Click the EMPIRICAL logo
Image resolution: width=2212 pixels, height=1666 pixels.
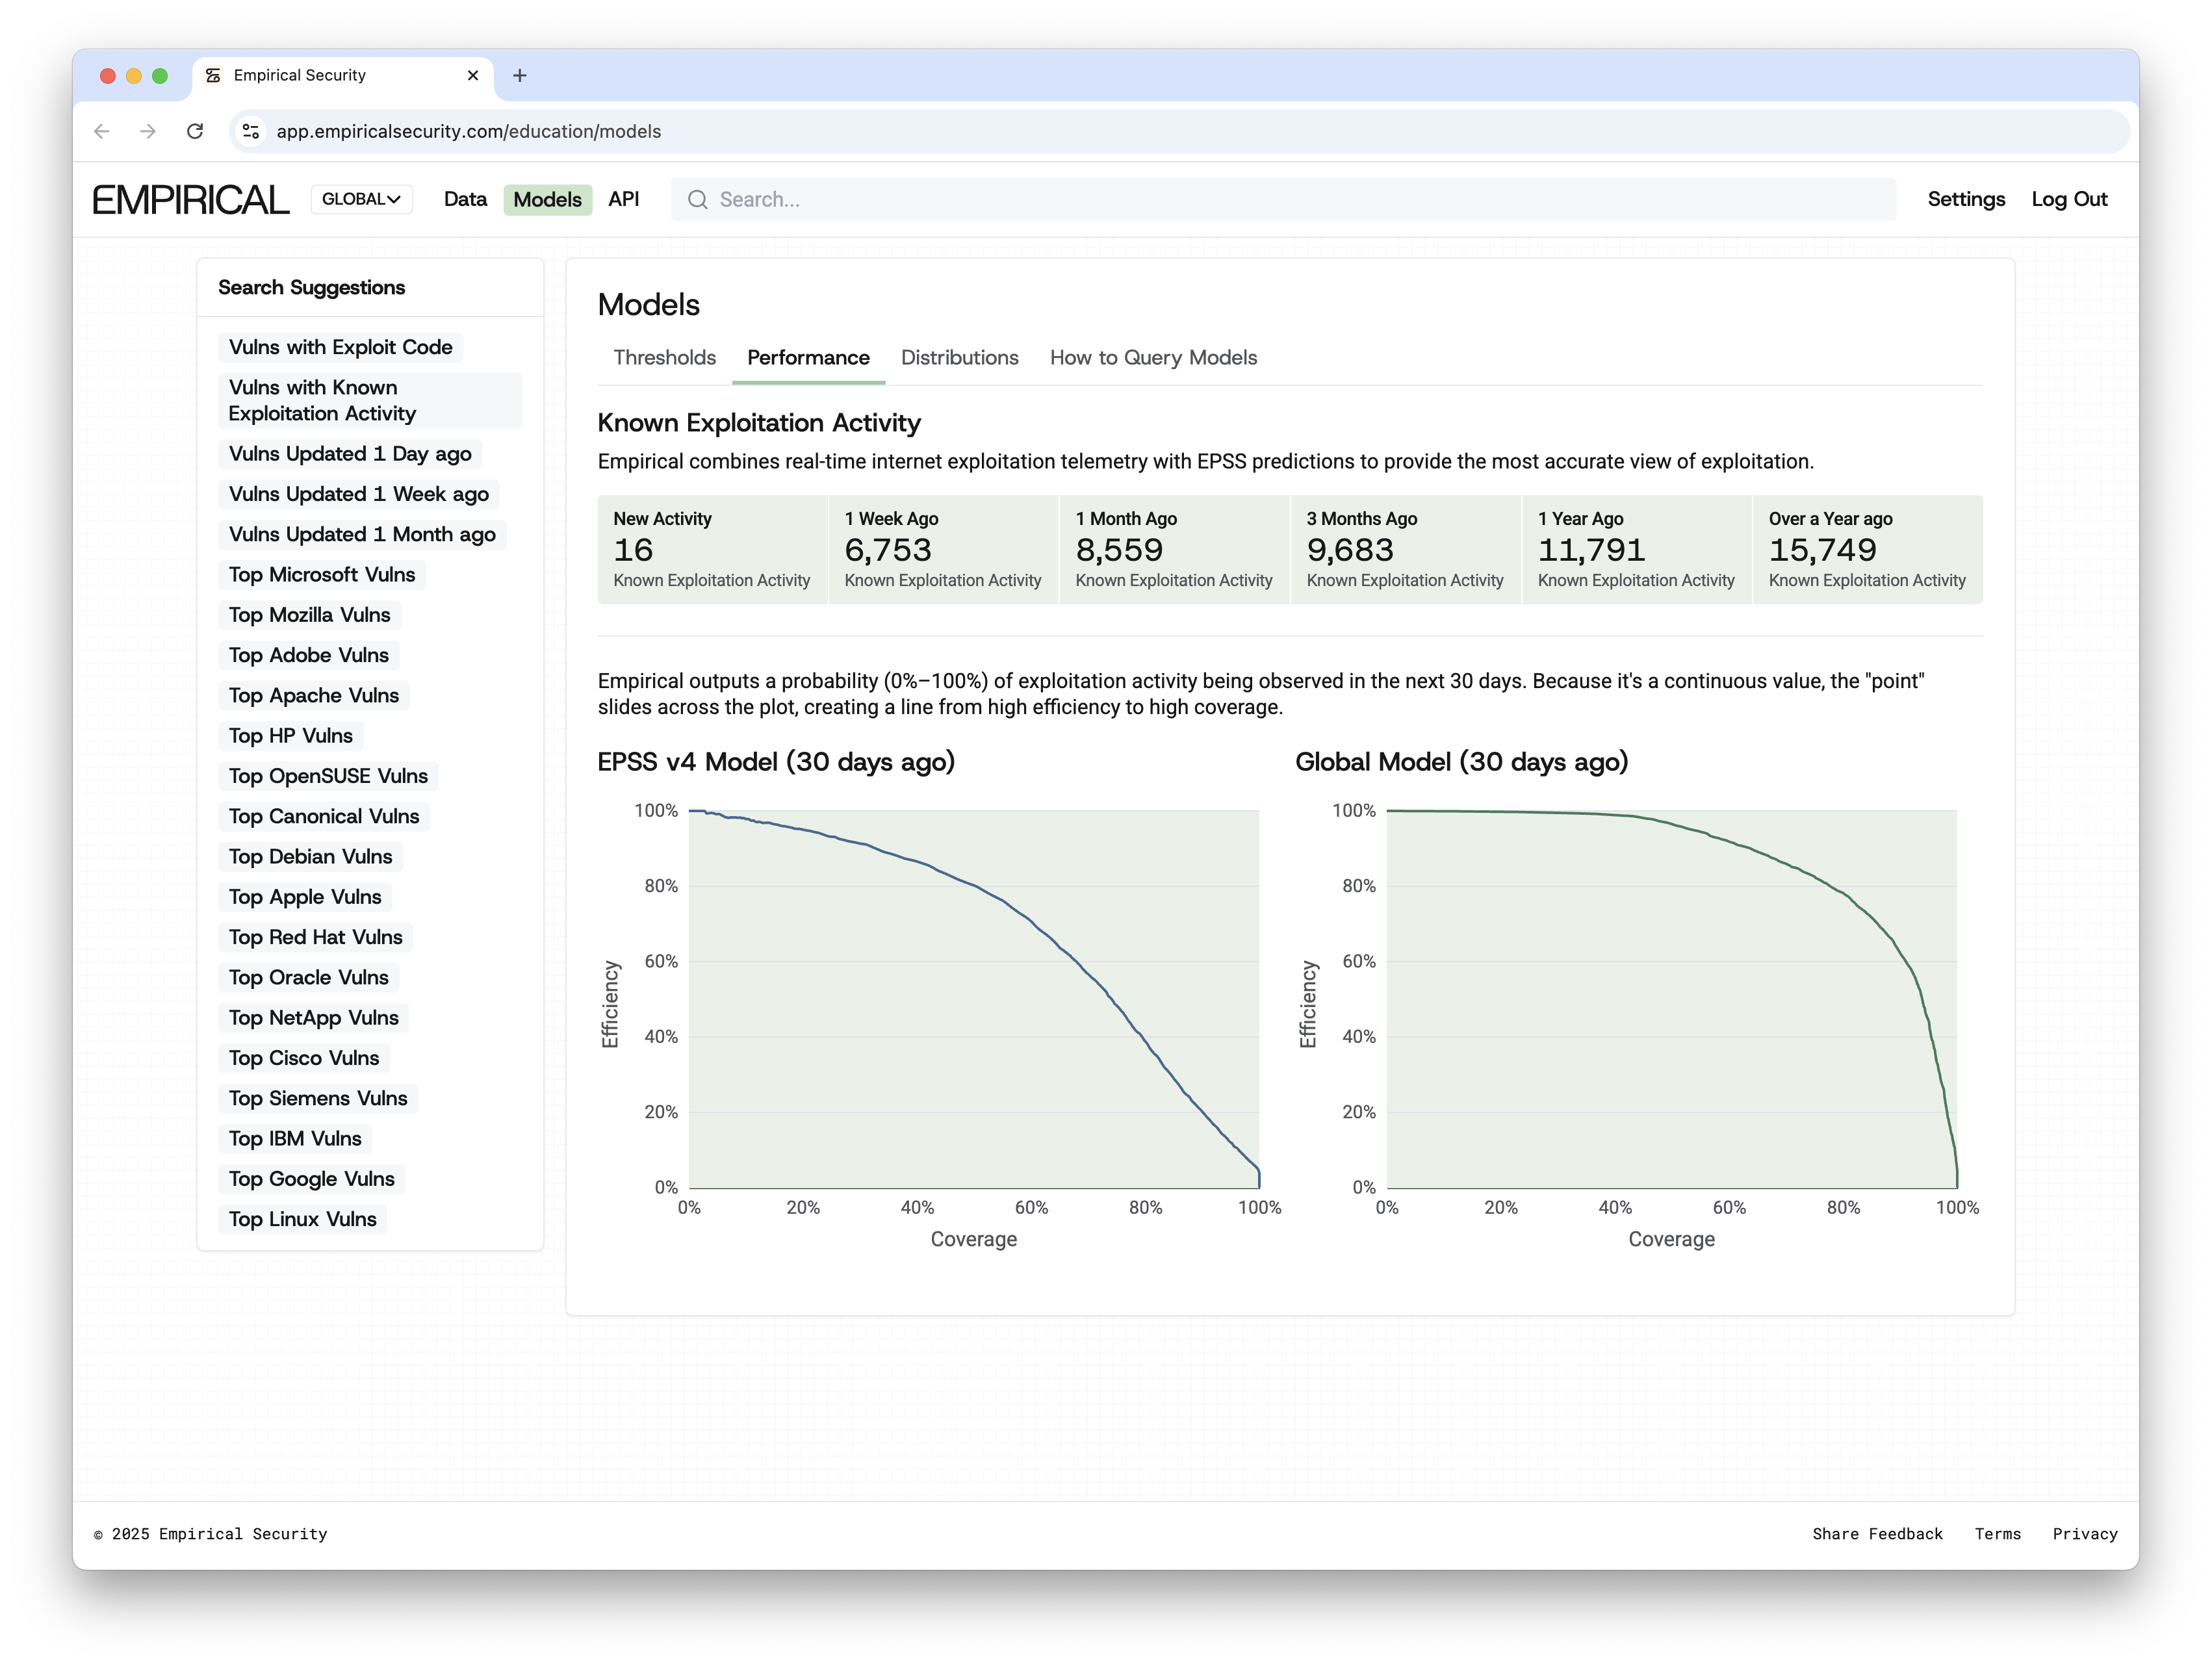[x=190, y=199]
